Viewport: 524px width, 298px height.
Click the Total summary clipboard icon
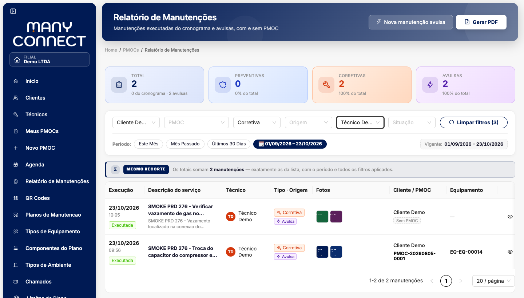point(119,85)
